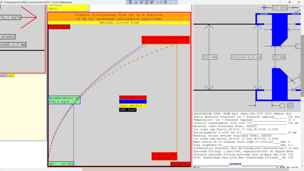Click the 101,0+-1,0 mm dimension box
This screenshot has height=171, width=304.
(x=246, y=57)
